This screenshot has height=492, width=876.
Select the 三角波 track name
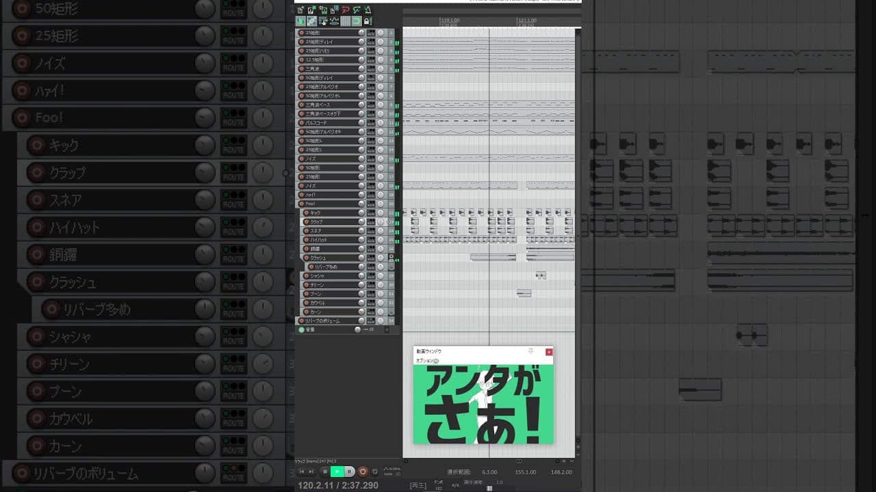pos(312,68)
